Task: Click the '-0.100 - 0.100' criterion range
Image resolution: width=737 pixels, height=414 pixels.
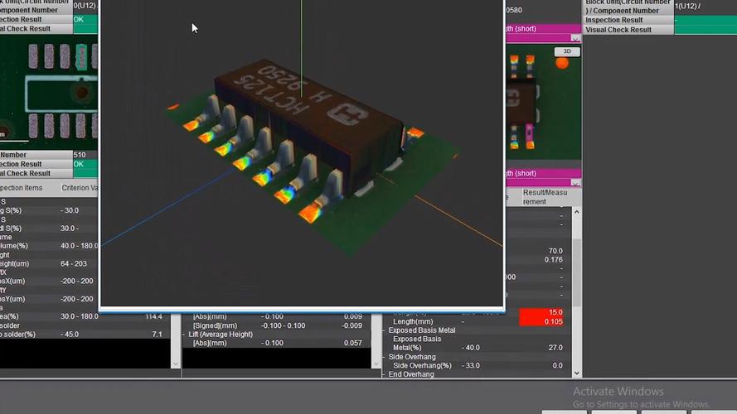Action: point(283,325)
